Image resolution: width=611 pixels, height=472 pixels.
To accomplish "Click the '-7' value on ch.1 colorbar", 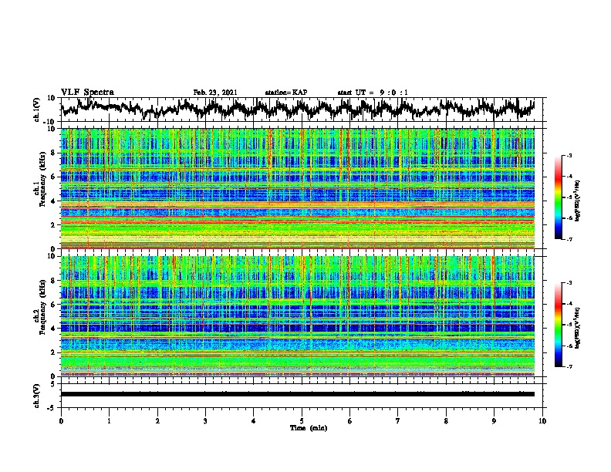I will tap(569, 240).
